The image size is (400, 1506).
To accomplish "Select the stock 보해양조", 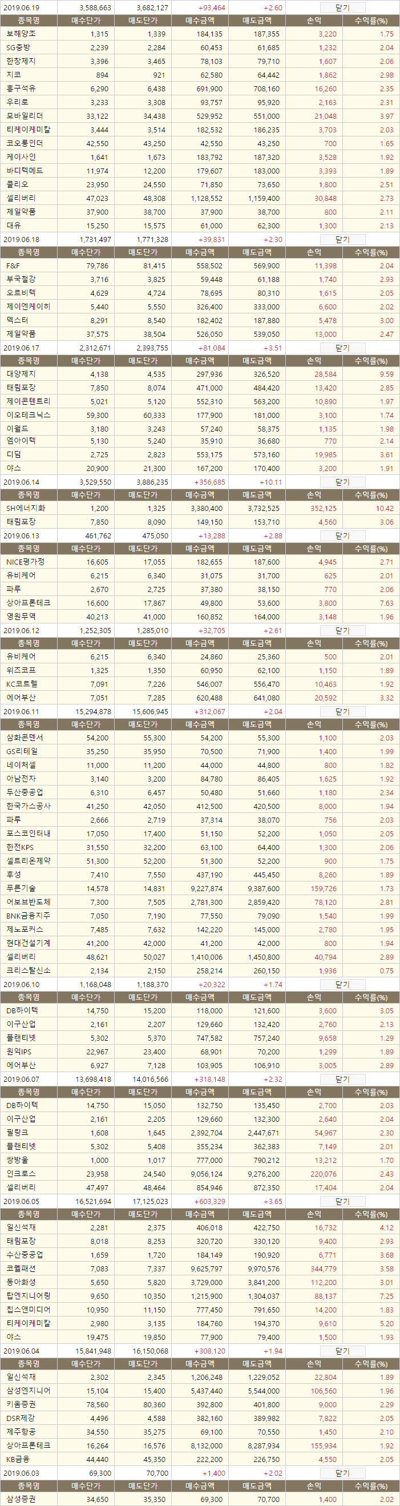I will pos(21,34).
